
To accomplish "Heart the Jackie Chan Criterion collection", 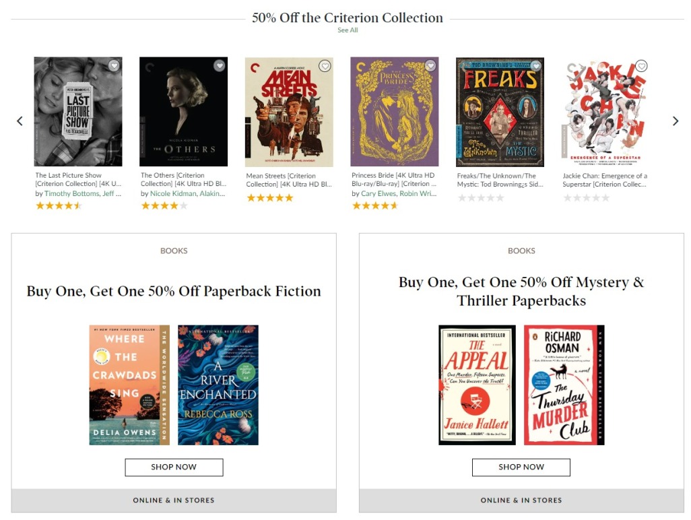I will click(x=641, y=65).
